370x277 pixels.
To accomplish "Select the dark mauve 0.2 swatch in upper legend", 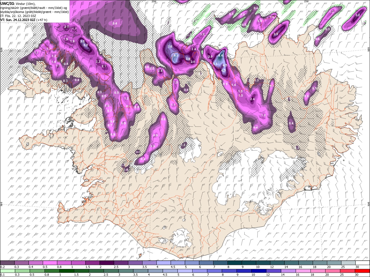I will [7, 263].
